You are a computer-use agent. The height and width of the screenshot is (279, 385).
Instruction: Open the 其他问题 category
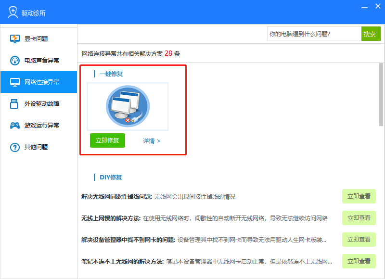pos(38,147)
